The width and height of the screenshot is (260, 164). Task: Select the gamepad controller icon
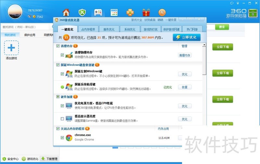tap(98, 12)
